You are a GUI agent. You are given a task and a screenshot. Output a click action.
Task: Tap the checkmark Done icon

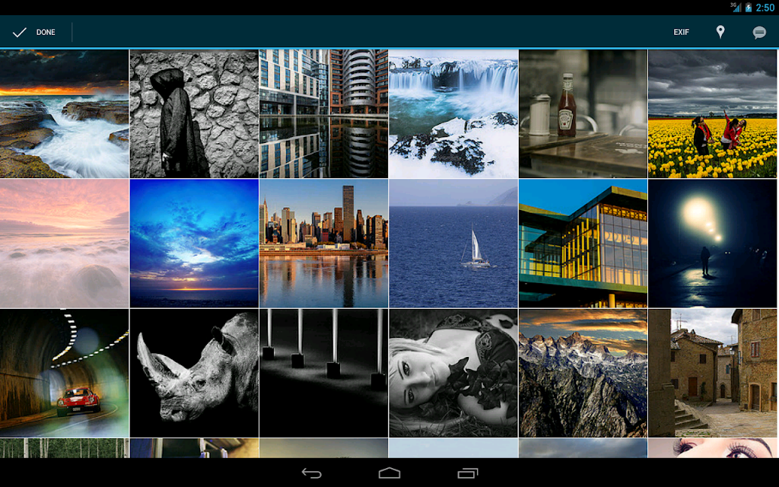point(19,32)
